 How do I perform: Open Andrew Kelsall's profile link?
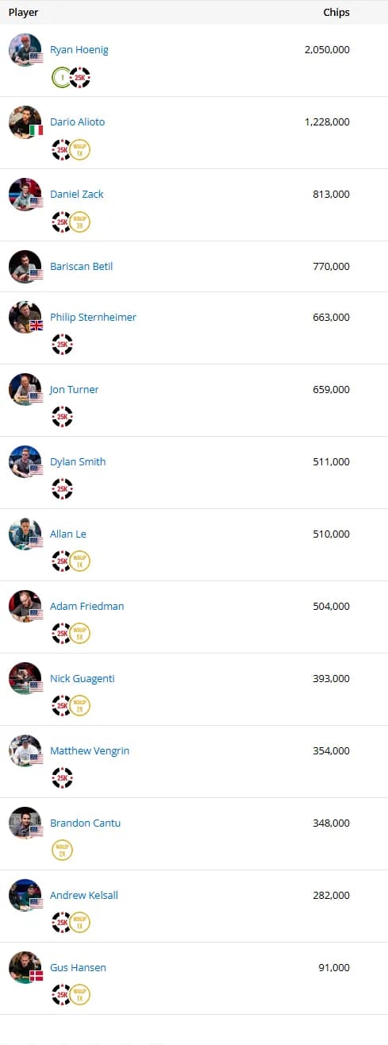click(x=83, y=895)
